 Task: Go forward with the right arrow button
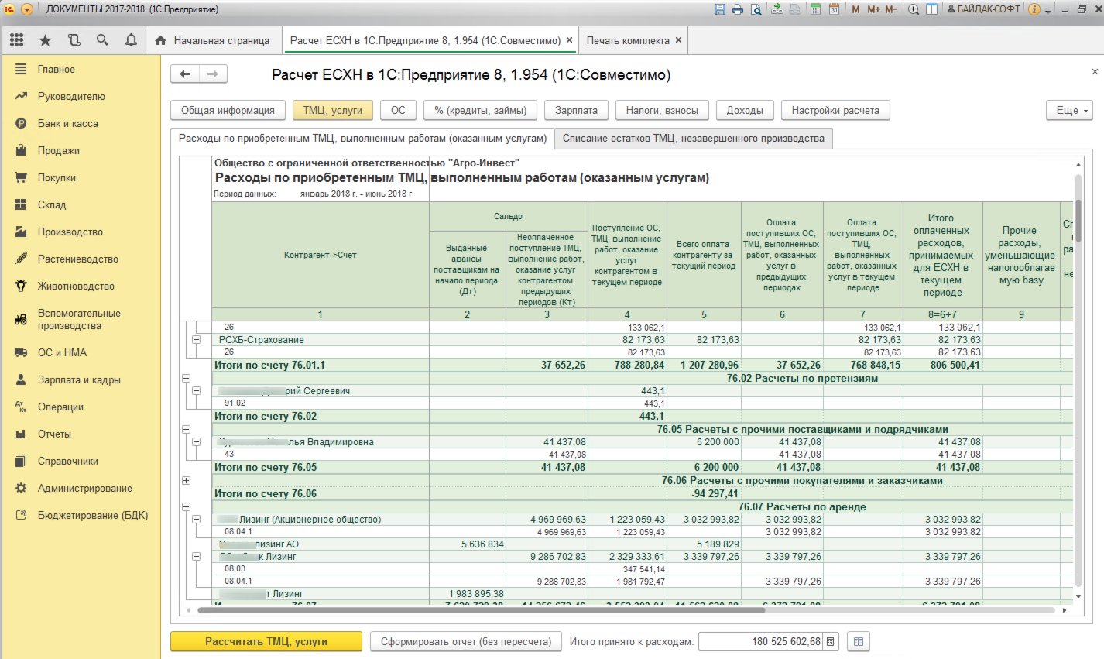click(x=213, y=74)
